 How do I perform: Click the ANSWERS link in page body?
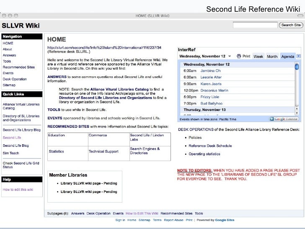tap(57, 77)
